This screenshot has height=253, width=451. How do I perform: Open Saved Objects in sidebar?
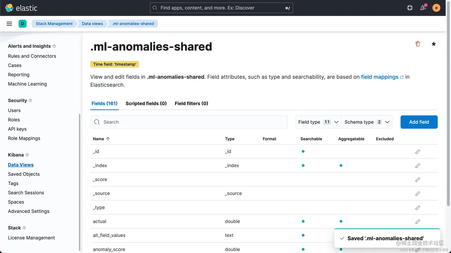pyautogui.click(x=24, y=174)
